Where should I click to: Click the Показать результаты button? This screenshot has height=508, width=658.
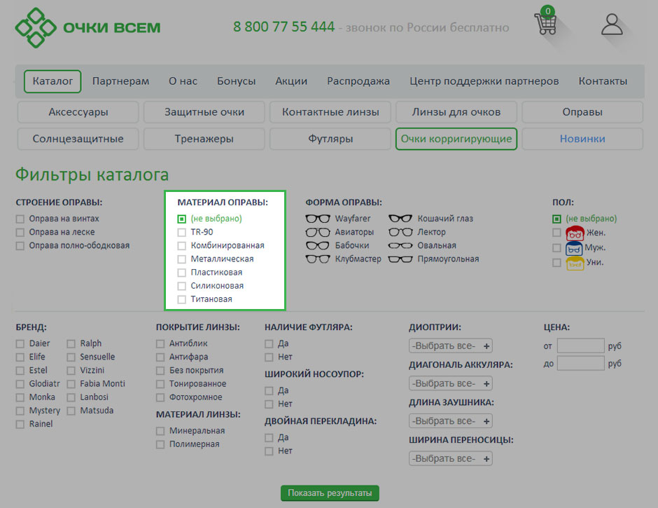(x=330, y=493)
